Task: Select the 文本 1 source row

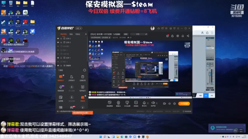Action: coord(72,58)
